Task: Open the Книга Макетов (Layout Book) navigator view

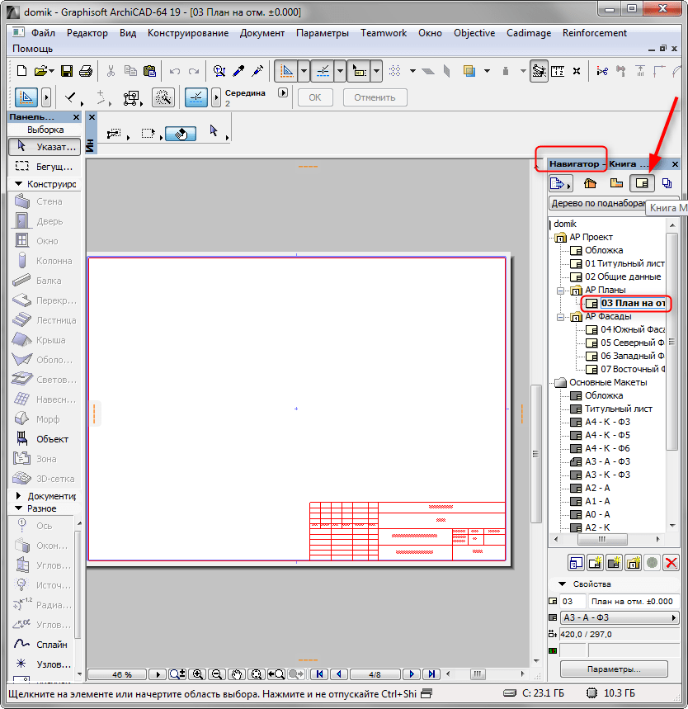Action: point(640,183)
